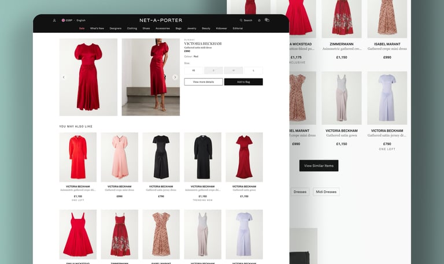Click View Similar Items in back window
The width and height of the screenshot is (444, 264).
tap(319, 166)
